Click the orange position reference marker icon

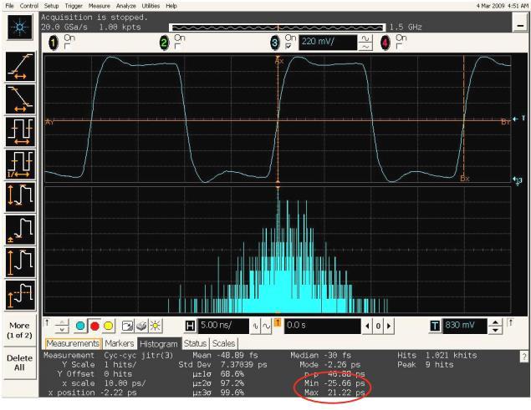(278, 322)
